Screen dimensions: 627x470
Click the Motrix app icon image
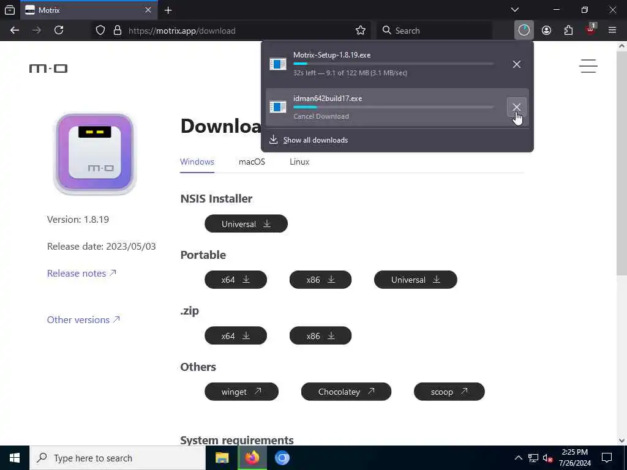pyautogui.click(x=95, y=154)
